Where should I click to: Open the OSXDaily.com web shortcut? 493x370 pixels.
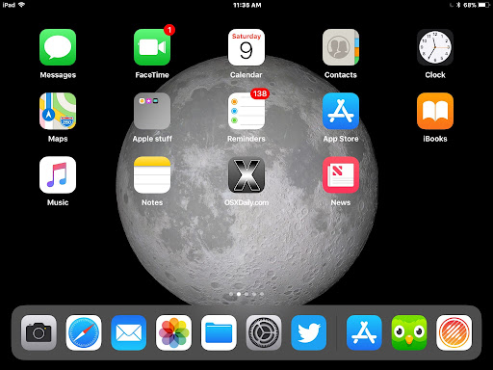click(246, 174)
